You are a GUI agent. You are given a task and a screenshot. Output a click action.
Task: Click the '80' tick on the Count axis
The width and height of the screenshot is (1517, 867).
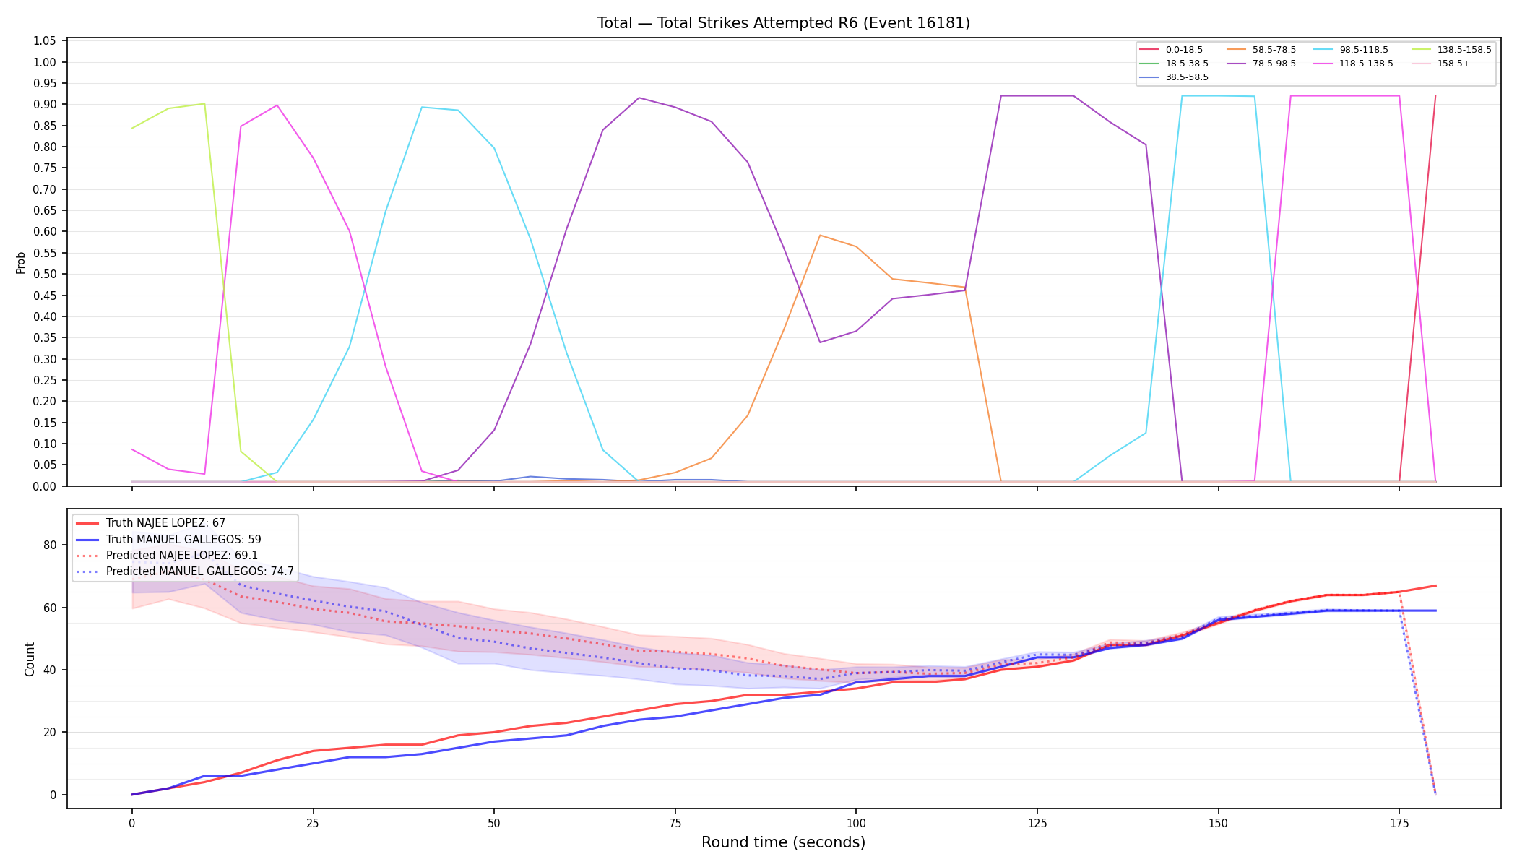click(x=50, y=545)
